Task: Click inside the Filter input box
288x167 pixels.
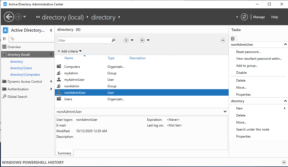Action: 84,40
